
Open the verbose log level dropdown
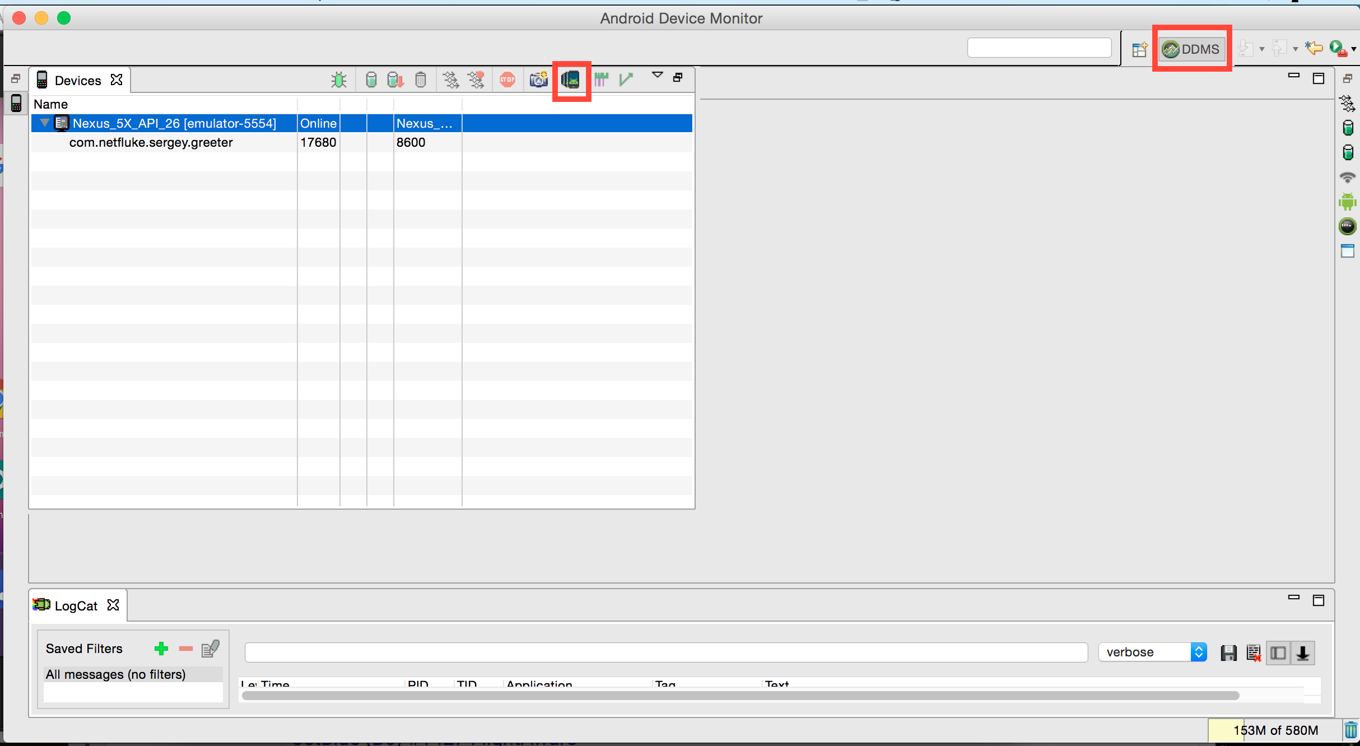pos(1153,652)
